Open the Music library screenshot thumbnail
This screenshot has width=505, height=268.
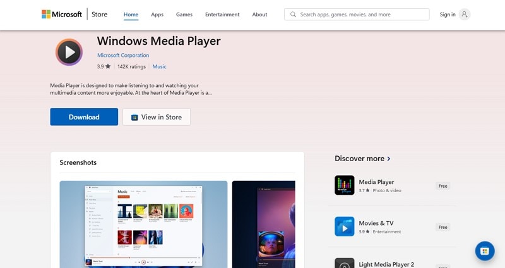143,224
